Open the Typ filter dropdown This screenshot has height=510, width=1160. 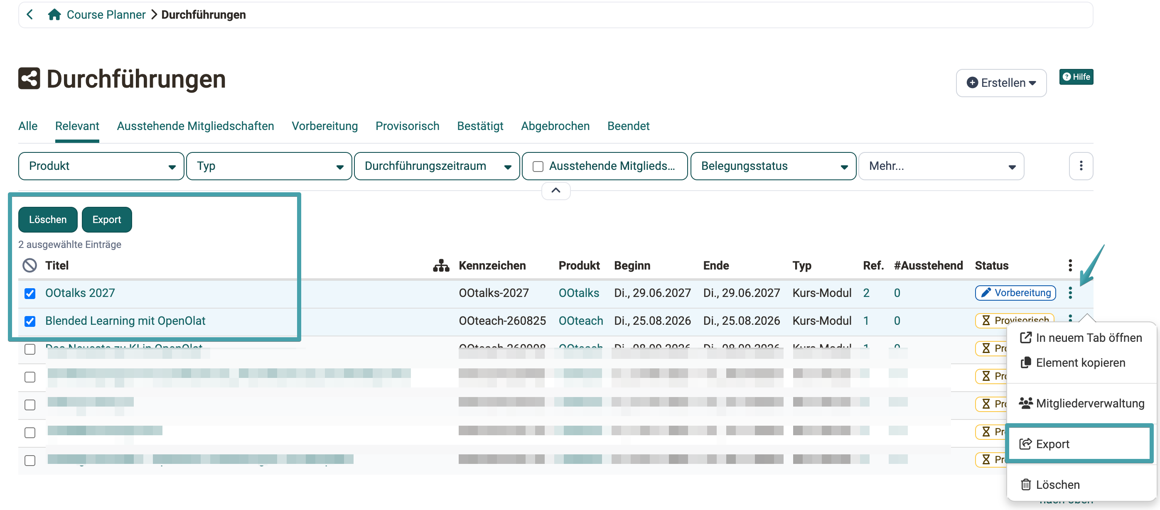[269, 166]
